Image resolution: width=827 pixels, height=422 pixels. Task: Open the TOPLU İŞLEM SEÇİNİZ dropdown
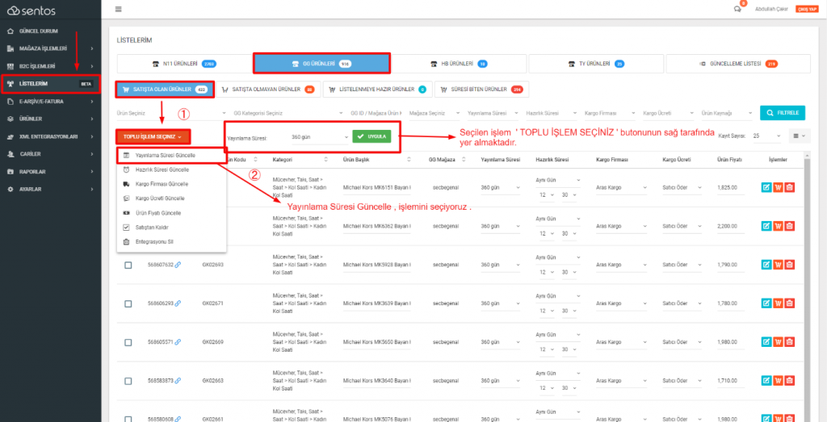point(153,137)
